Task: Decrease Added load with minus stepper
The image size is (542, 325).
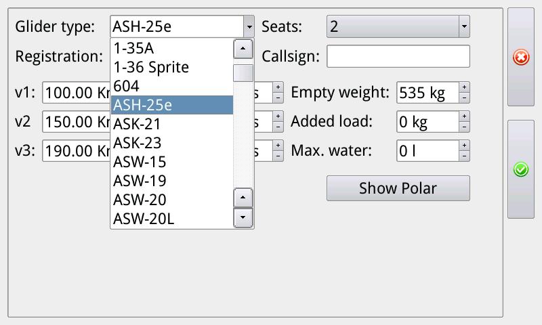Action: coord(464,127)
